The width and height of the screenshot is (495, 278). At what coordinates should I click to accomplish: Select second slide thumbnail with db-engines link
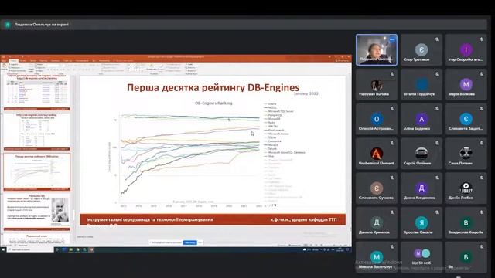tap(37, 132)
